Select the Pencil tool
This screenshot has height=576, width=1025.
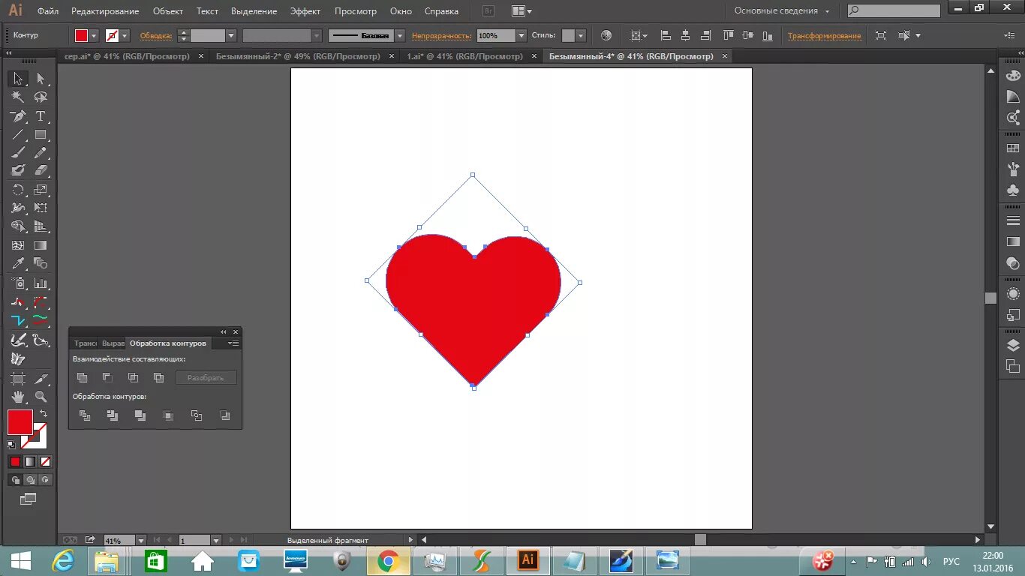coord(41,152)
